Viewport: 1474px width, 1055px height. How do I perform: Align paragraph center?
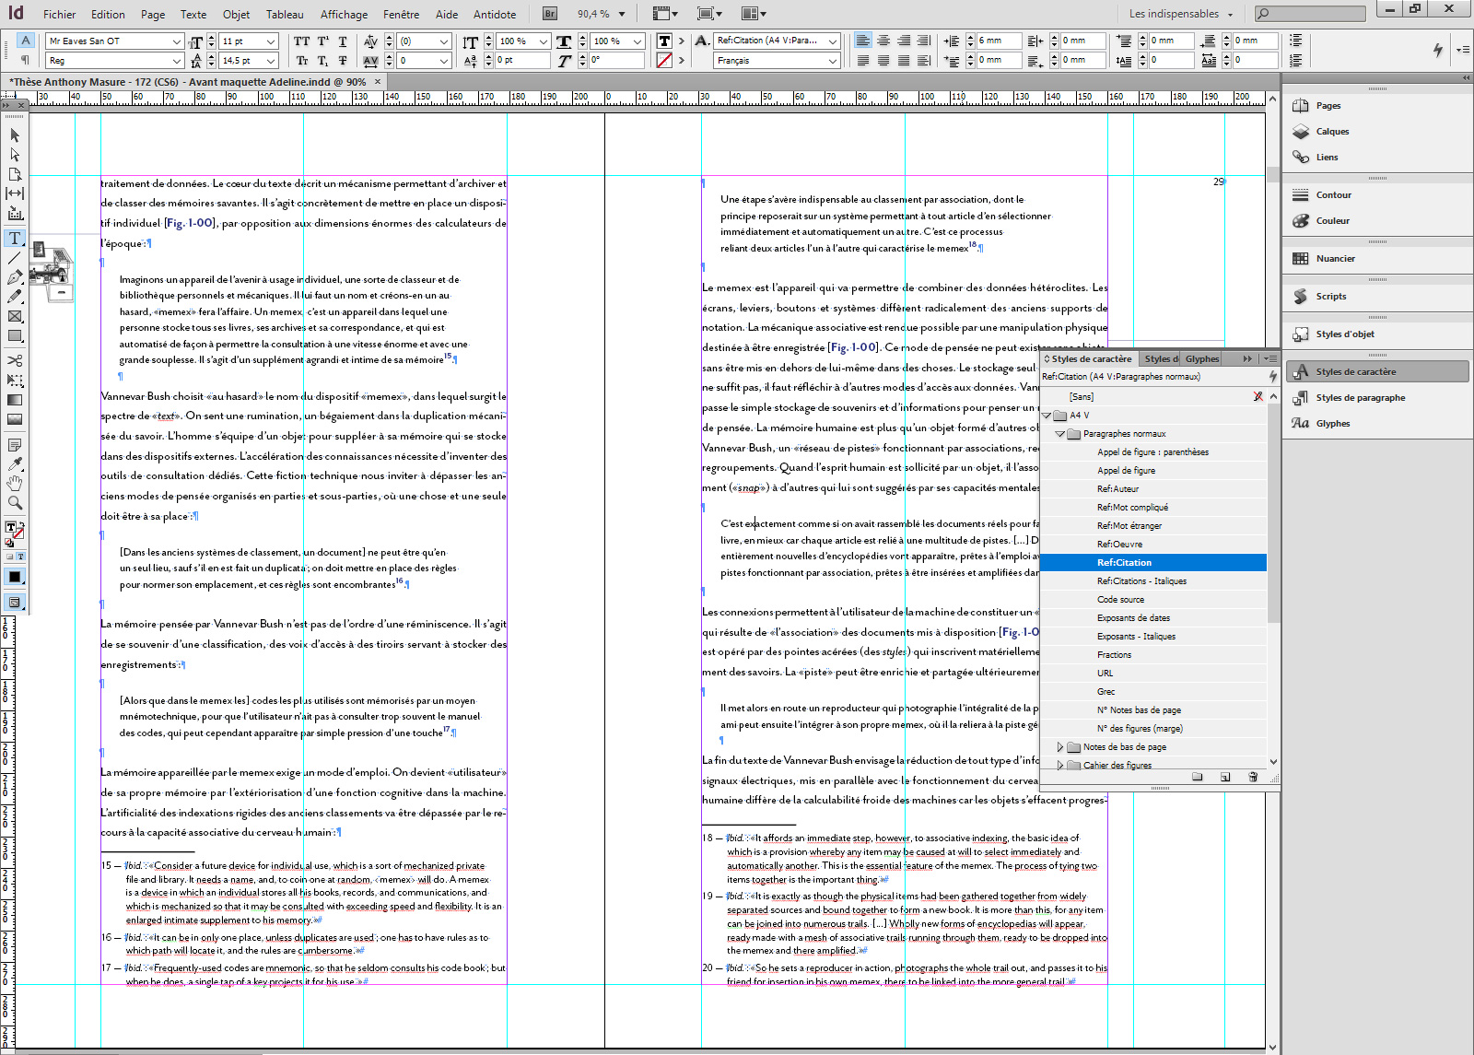(x=883, y=41)
